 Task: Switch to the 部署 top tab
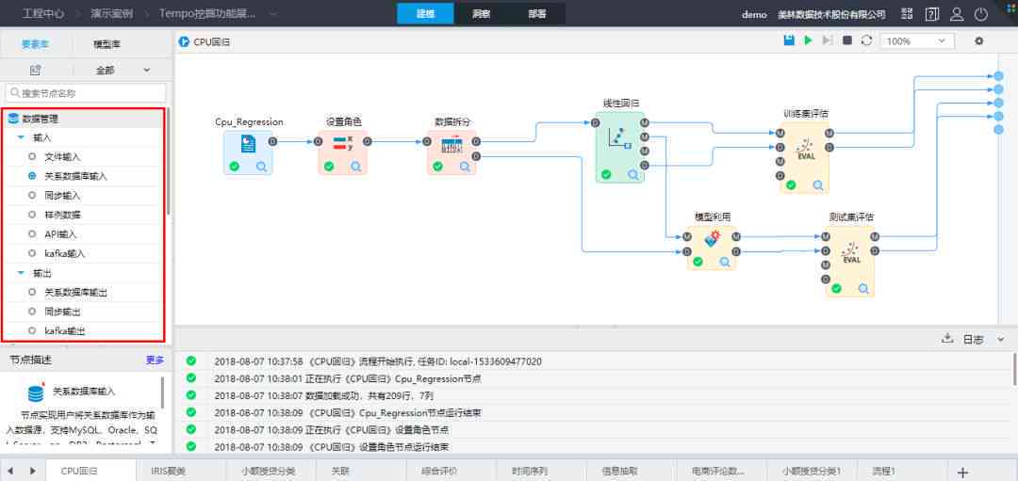pyautogui.click(x=537, y=13)
